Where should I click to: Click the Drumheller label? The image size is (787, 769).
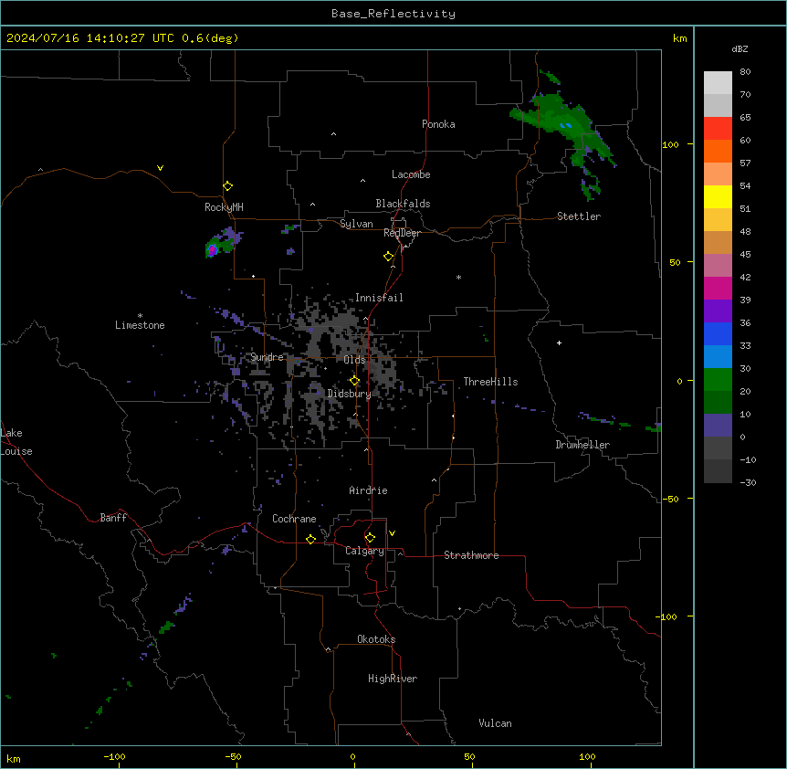[582, 445]
